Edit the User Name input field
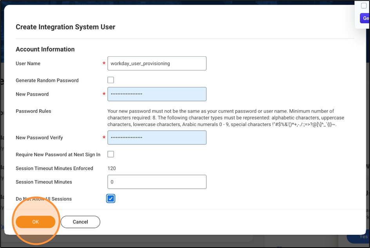370x248 pixels. pos(157,63)
